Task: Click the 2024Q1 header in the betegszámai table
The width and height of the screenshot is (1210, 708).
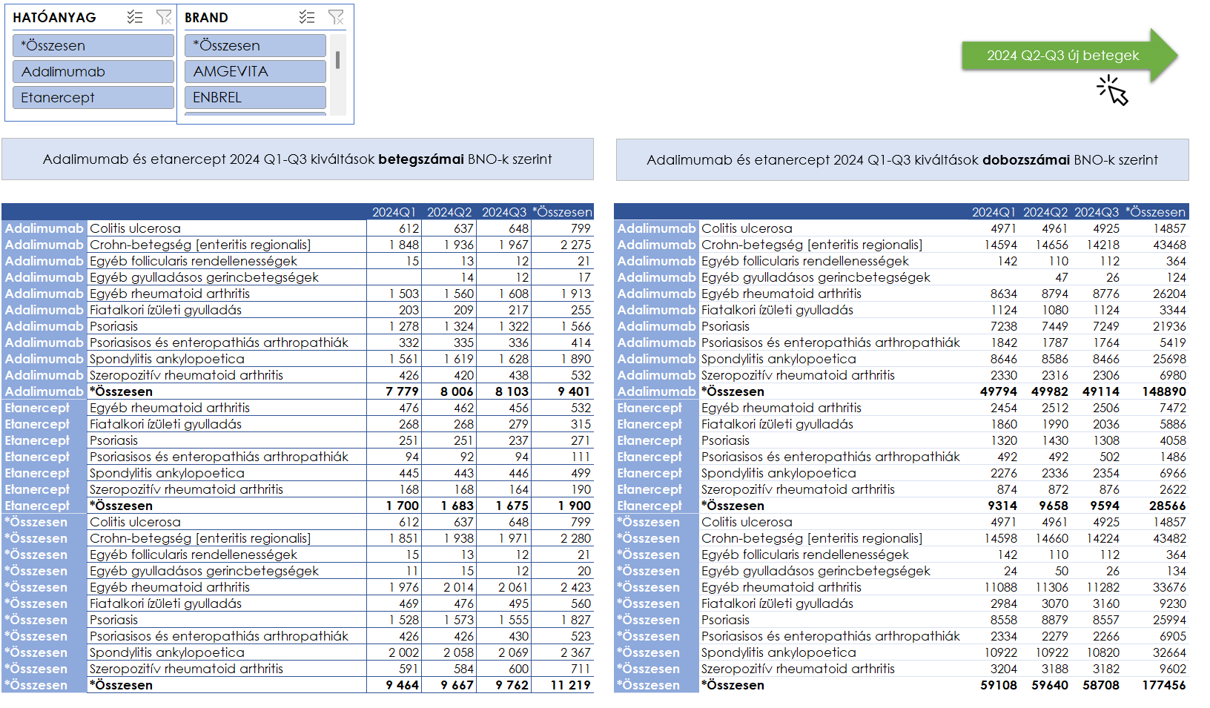Action: click(394, 212)
